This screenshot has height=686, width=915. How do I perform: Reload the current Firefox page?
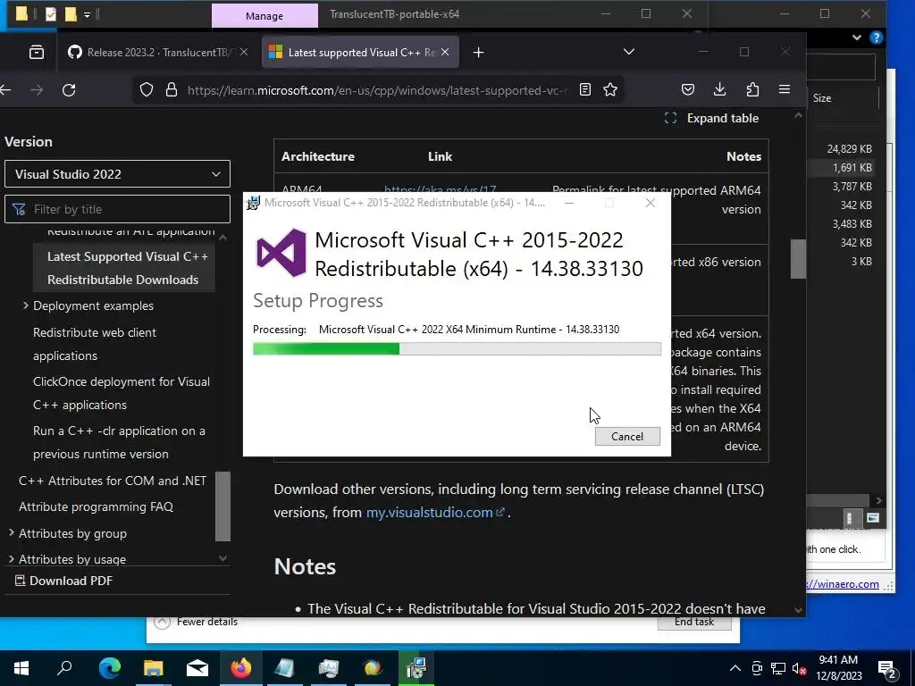pos(69,90)
